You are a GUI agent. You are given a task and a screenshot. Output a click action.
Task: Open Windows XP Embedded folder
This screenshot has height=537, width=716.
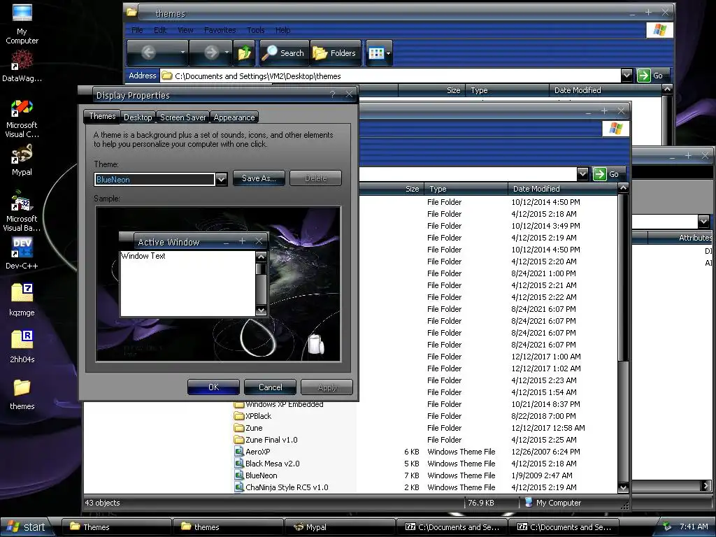[278, 405]
